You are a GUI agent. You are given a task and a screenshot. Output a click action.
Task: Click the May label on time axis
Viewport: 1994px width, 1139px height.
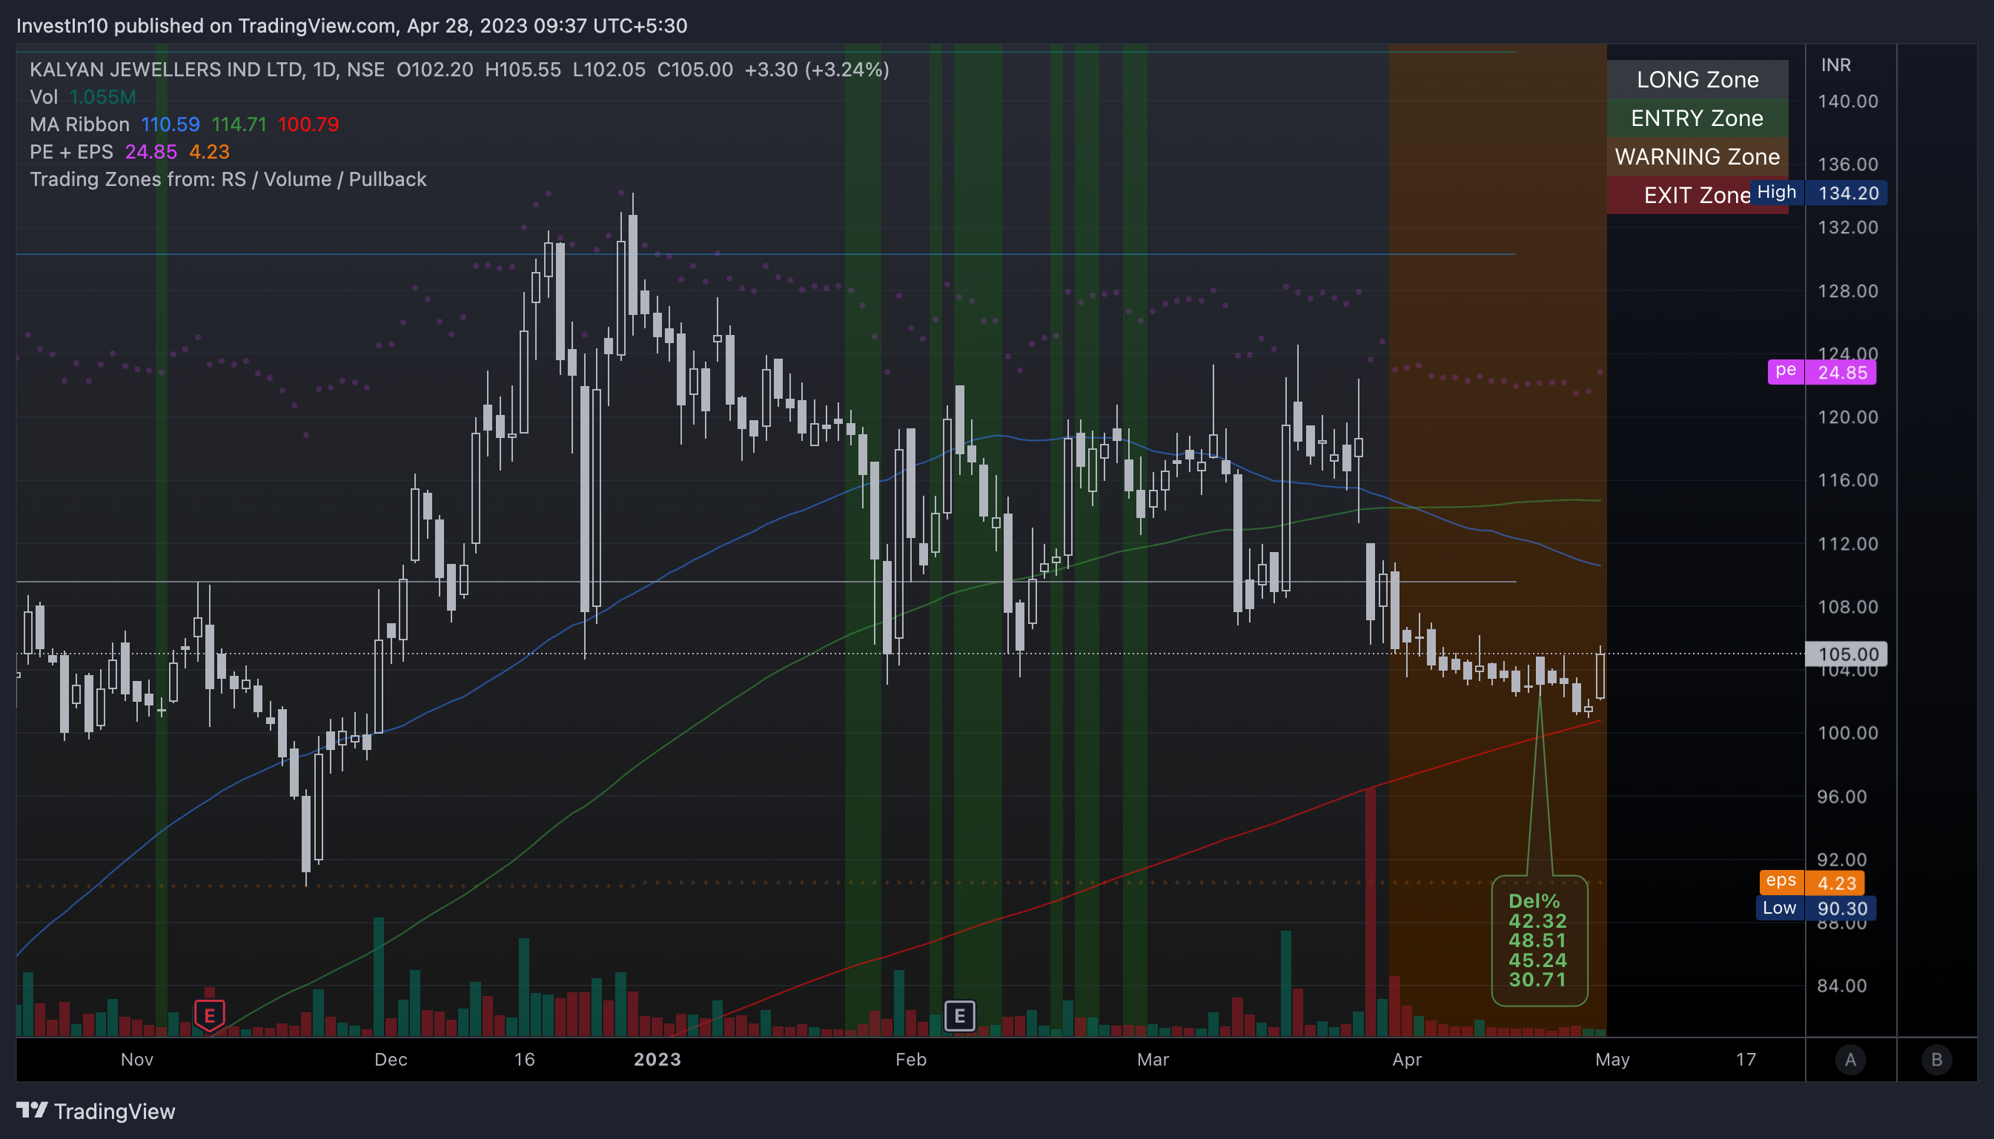tap(1612, 1059)
